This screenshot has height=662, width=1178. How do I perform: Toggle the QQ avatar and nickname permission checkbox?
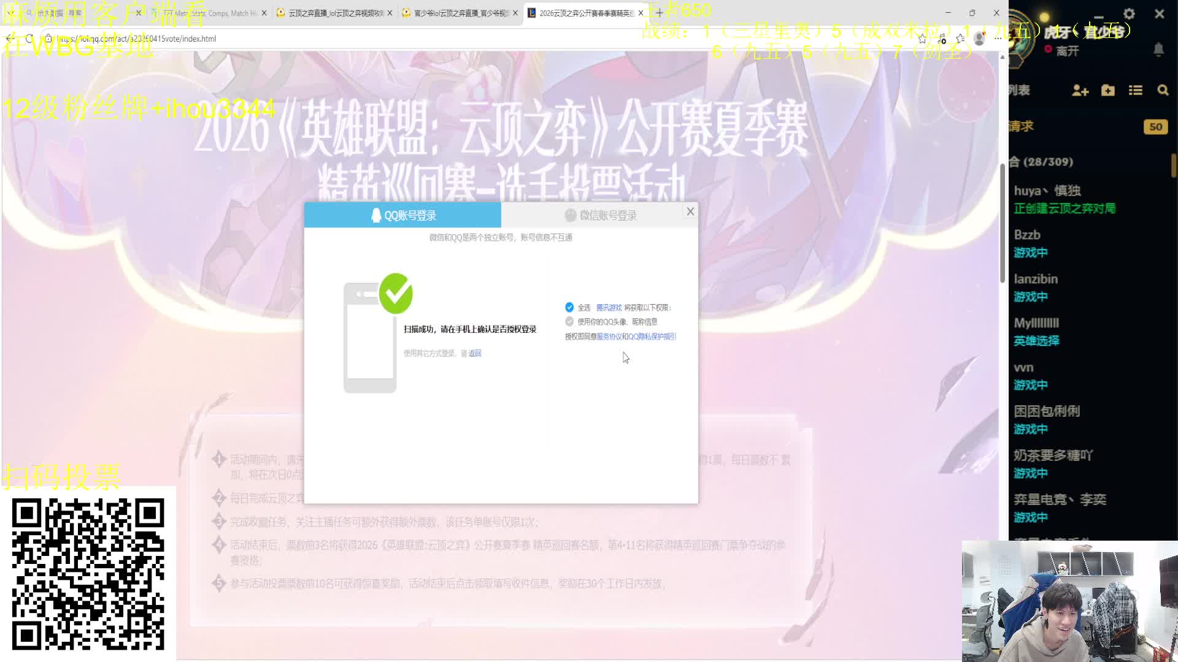[569, 321]
